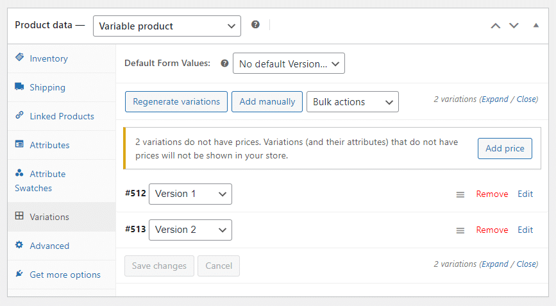Click the Shipping truck icon
Viewport: 556px width, 306px height.
19,86
